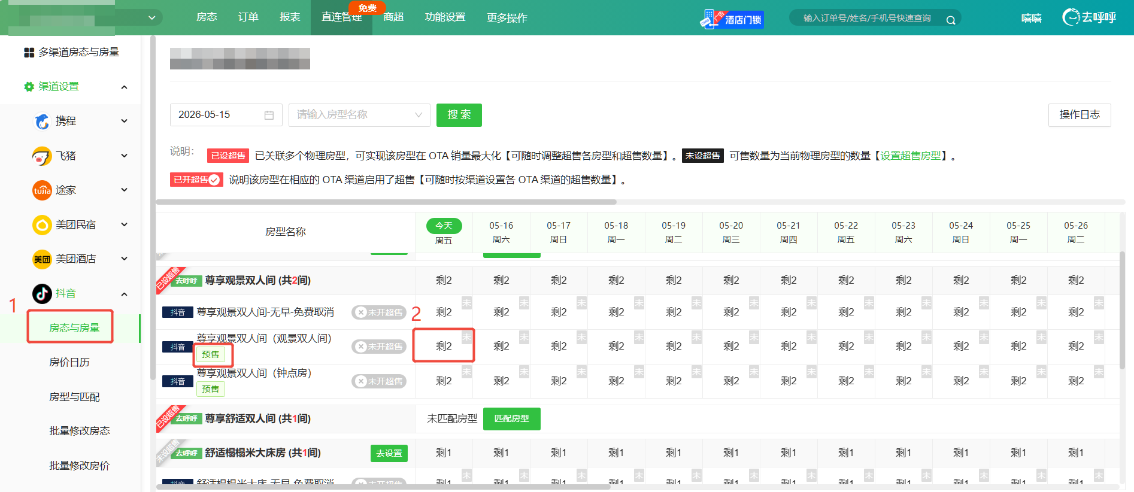Open the 功能设置 menu
Screen dimensions: 1134x492
445,17
